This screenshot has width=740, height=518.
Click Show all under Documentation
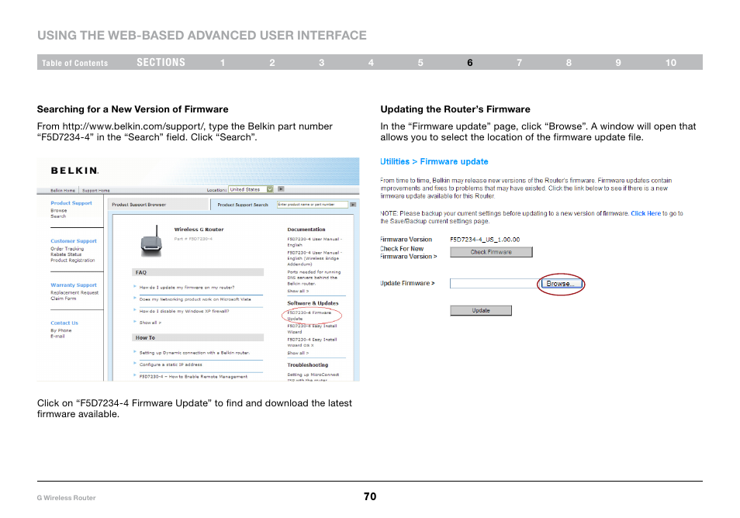[x=298, y=291]
